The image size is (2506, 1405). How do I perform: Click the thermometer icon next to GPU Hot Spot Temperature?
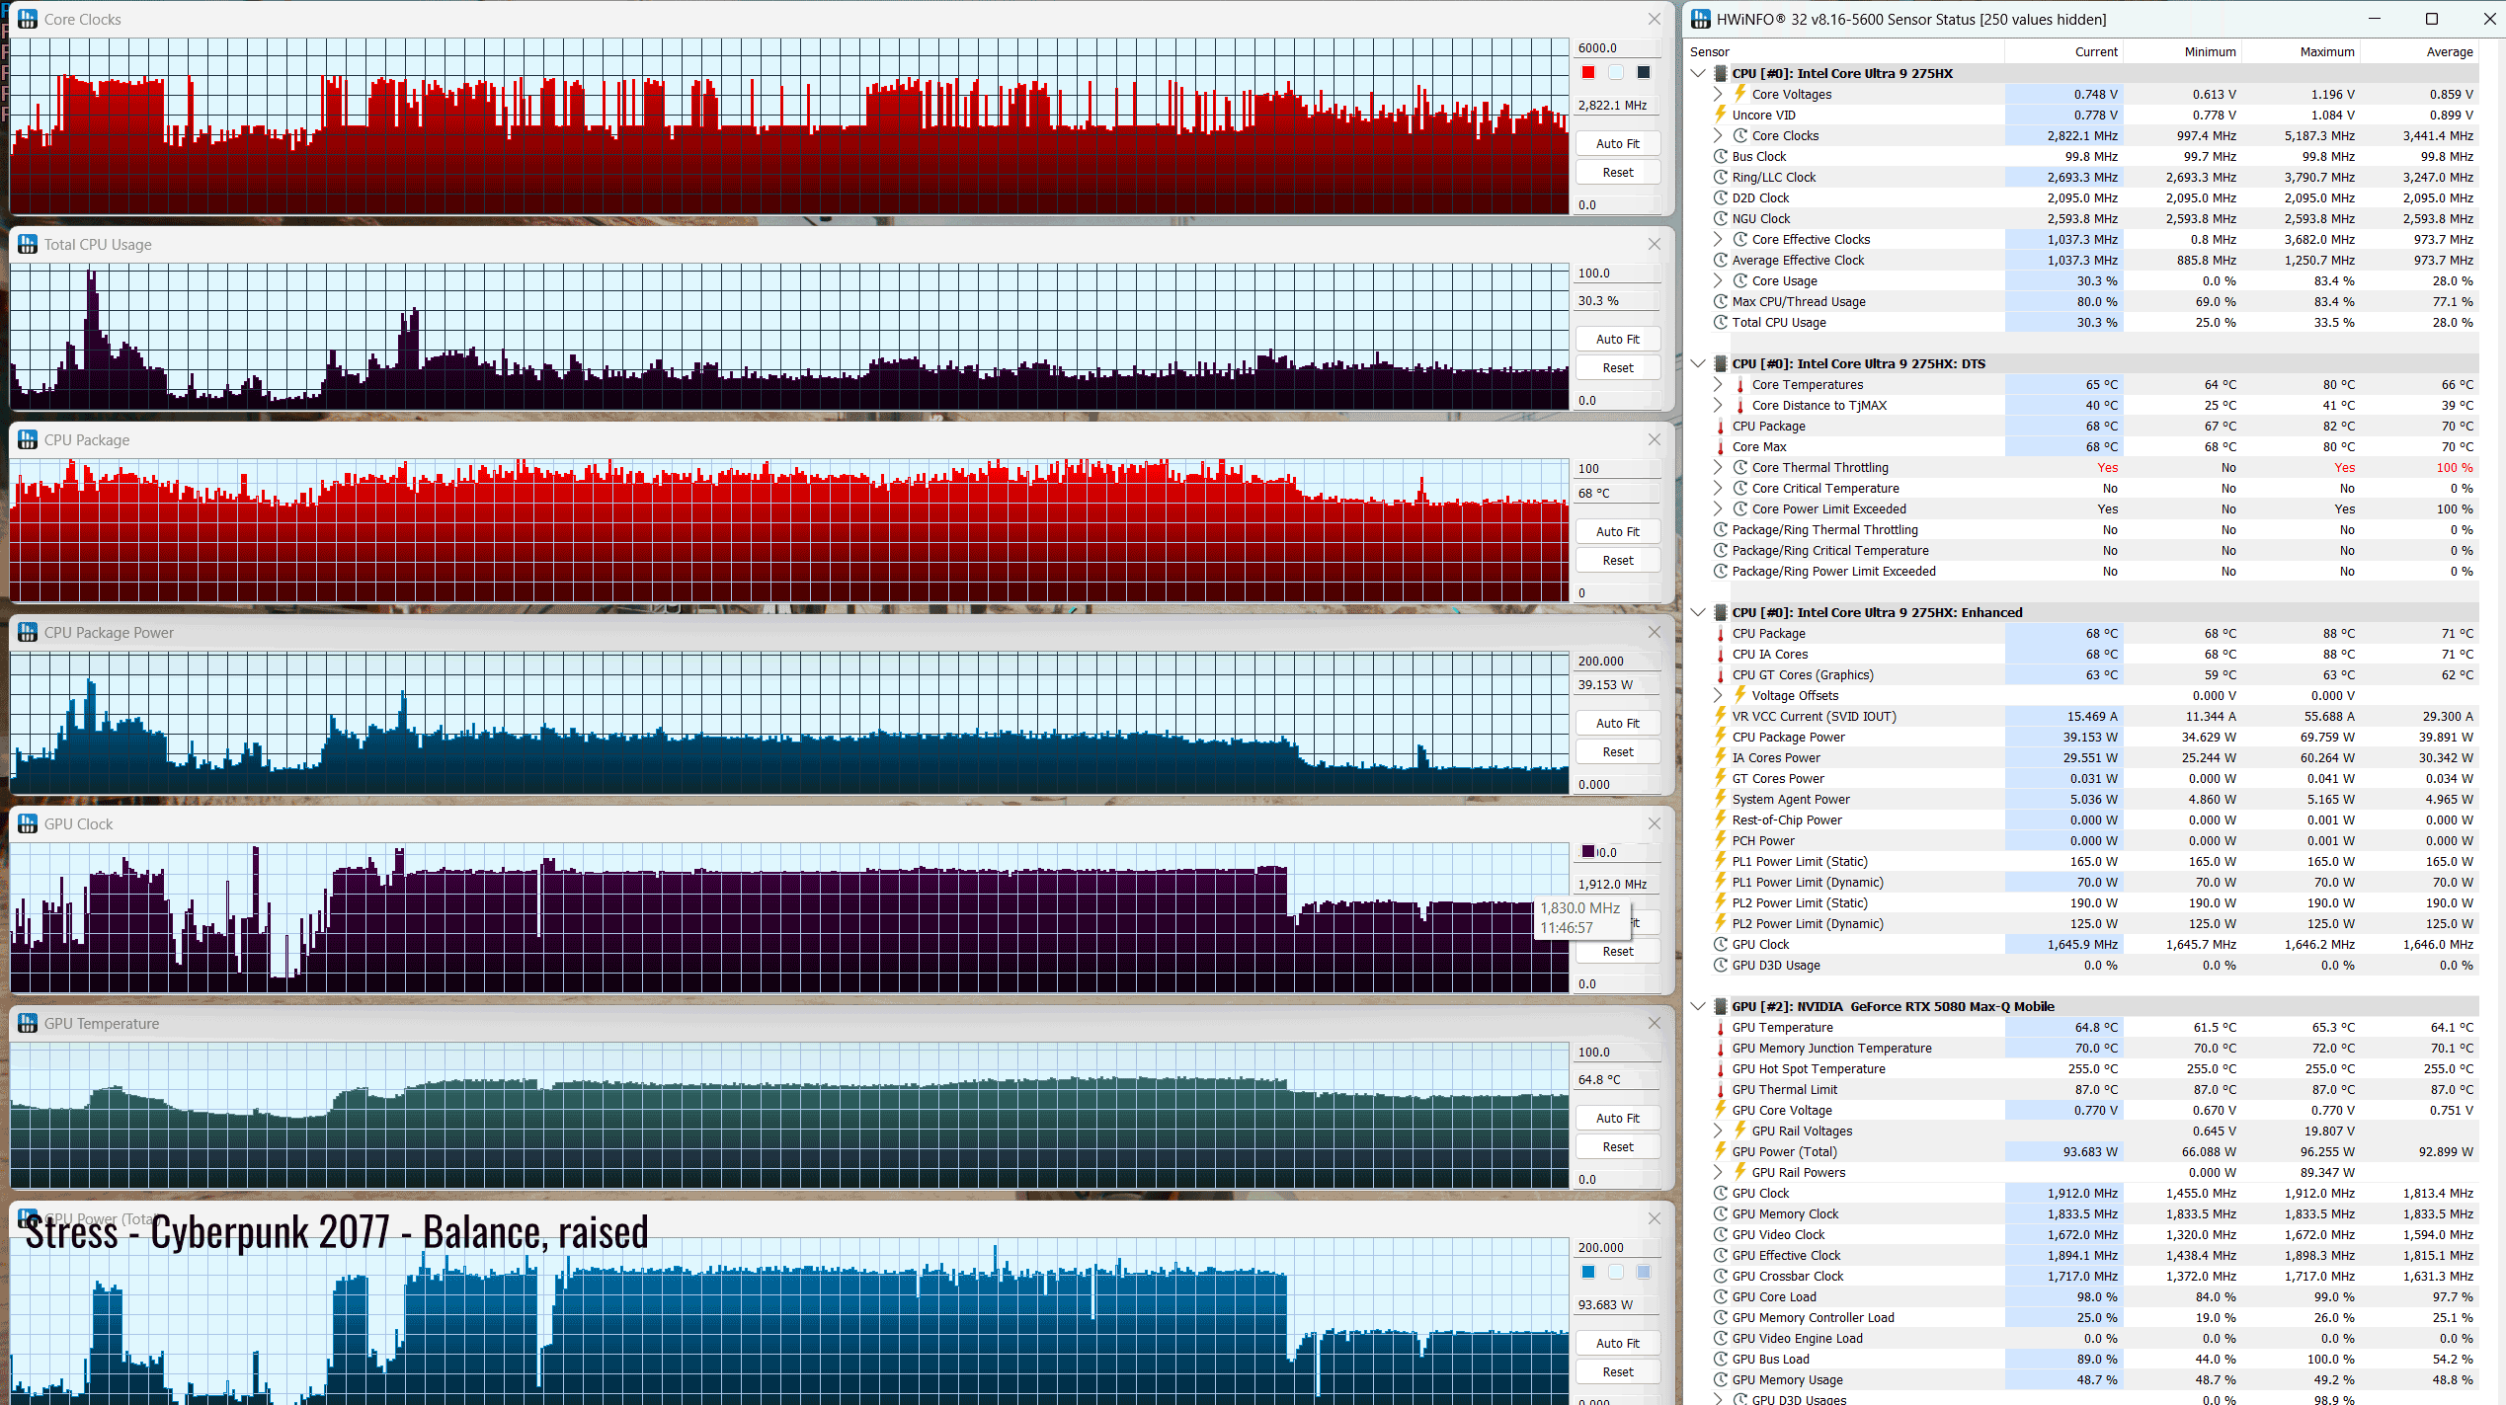(1720, 1068)
